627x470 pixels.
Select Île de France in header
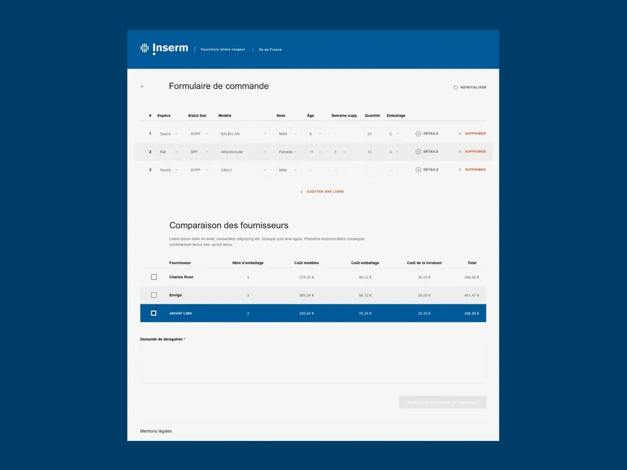[270, 50]
